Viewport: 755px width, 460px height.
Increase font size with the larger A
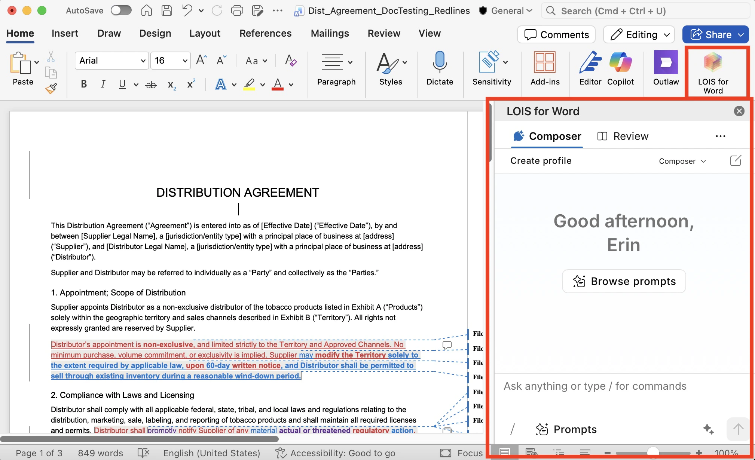point(201,60)
